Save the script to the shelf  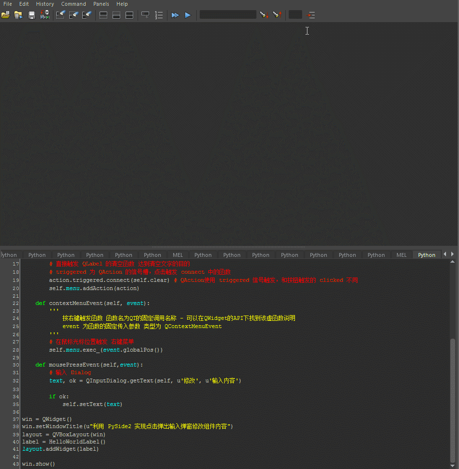[44, 14]
